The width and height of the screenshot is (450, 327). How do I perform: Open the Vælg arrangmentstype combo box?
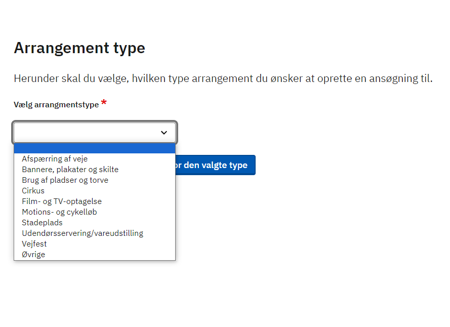pyautogui.click(x=95, y=133)
